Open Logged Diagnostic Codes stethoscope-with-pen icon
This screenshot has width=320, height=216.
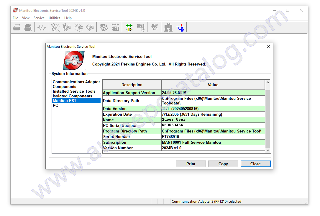pyautogui.click(x=67, y=27)
